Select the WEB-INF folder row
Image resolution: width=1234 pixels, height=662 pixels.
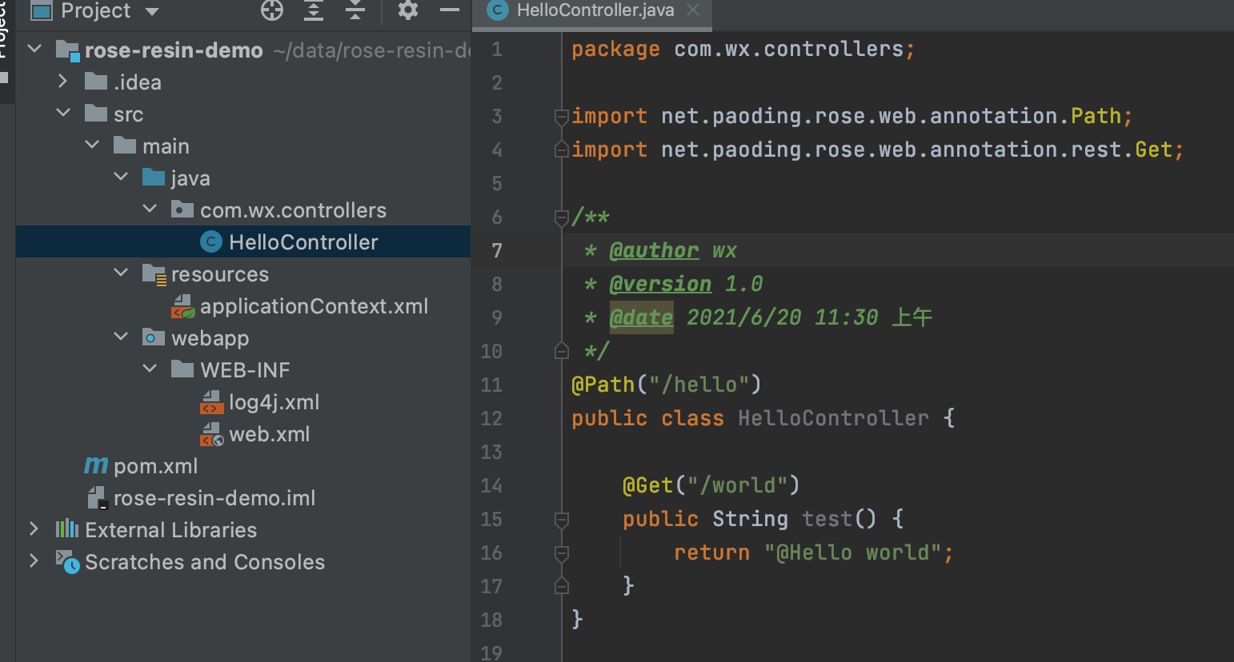[x=243, y=369]
